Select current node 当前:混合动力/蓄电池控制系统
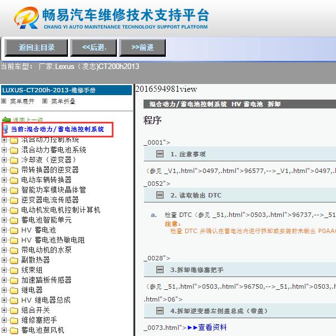 coord(57,129)
